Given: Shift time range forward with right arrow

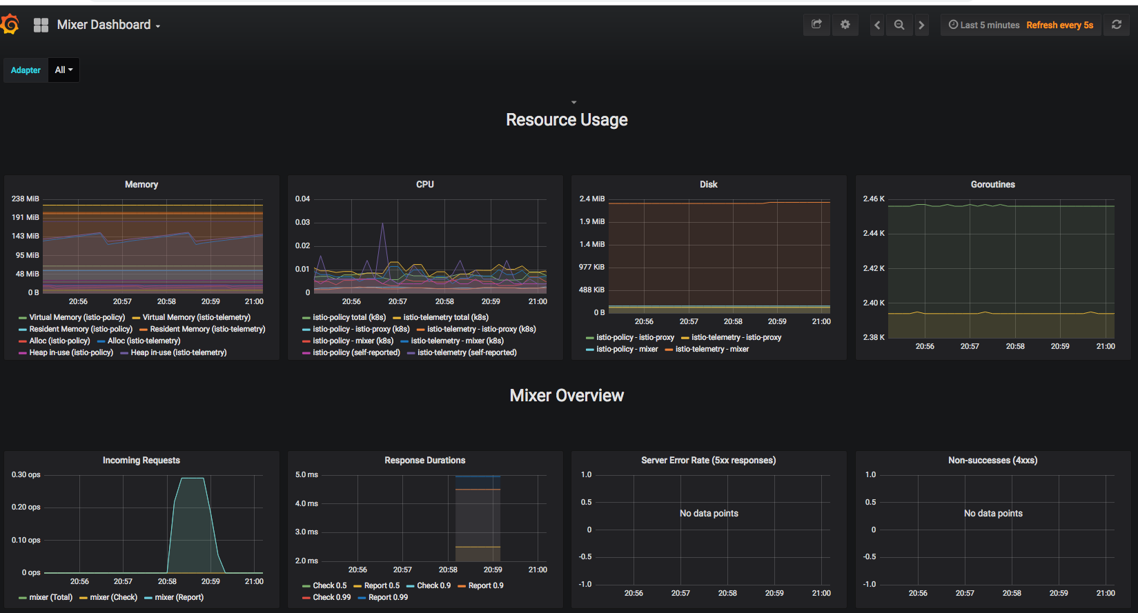Looking at the screenshot, I should tap(921, 25).
